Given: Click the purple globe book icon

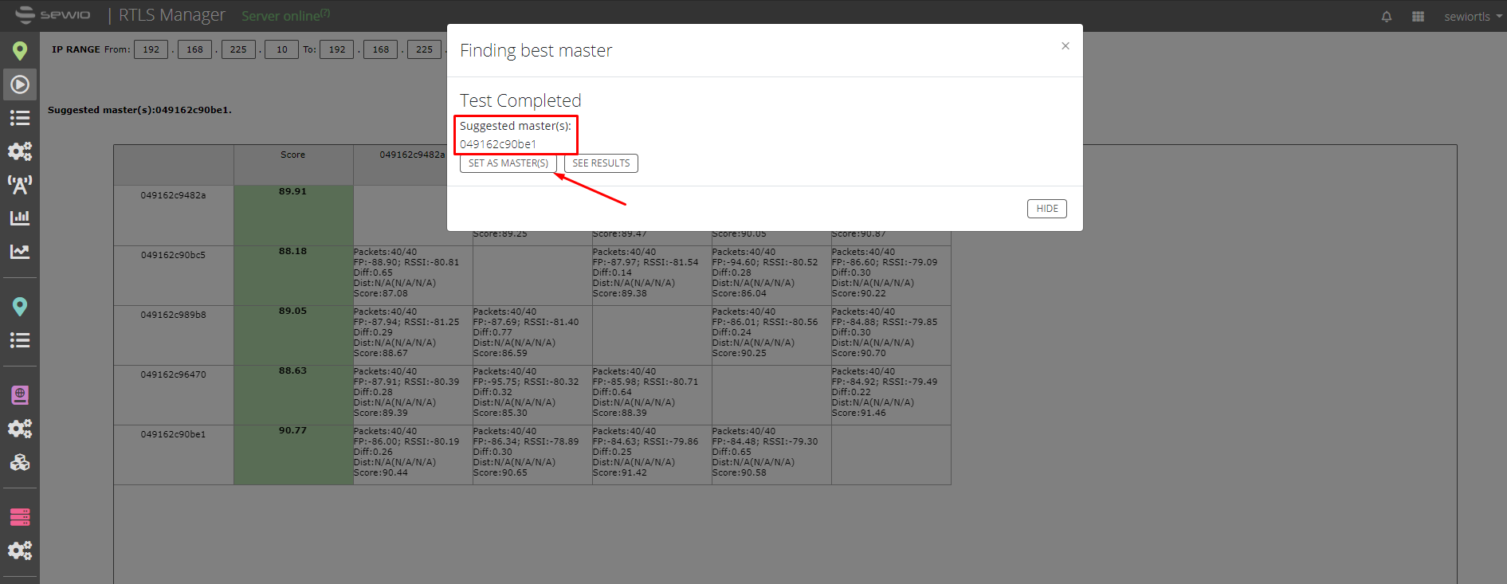Looking at the screenshot, I should (20, 395).
